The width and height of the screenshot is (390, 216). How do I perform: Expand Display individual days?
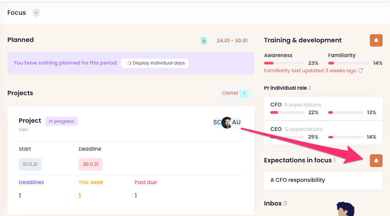pyautogui.click(x=155, y=63)
